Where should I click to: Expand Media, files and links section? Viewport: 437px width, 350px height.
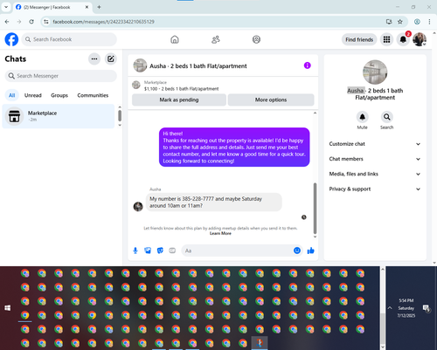pos(375,174)
